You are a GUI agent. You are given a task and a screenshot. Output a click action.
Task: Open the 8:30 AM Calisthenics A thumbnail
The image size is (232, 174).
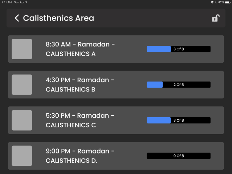coord(22,49)
